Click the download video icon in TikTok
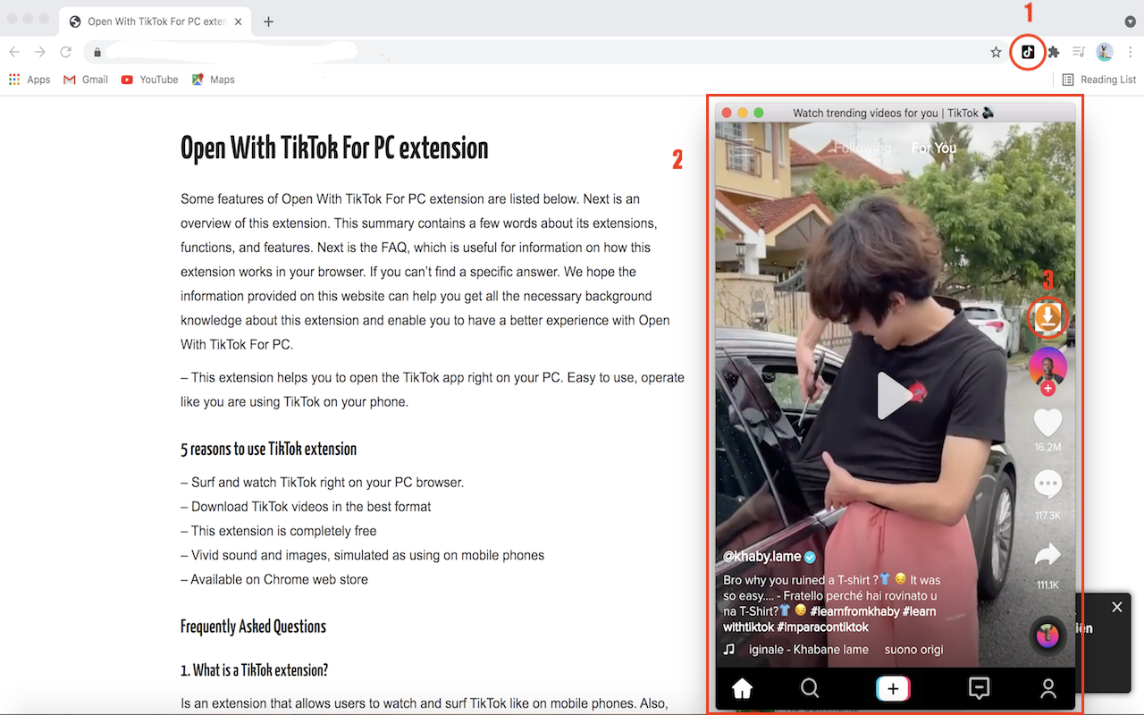The height and width of the screenshot is (715, 1144). [1047, 315]
